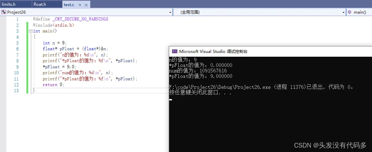
Task: Click the '按任意键关闭此窗口' console line
Action: (x=200, y=93)
